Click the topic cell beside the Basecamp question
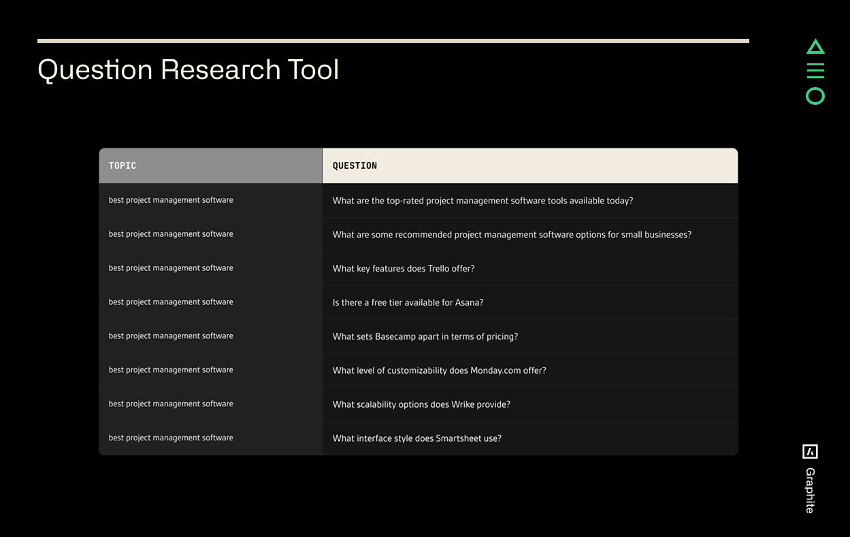 [x=210, y=336]
